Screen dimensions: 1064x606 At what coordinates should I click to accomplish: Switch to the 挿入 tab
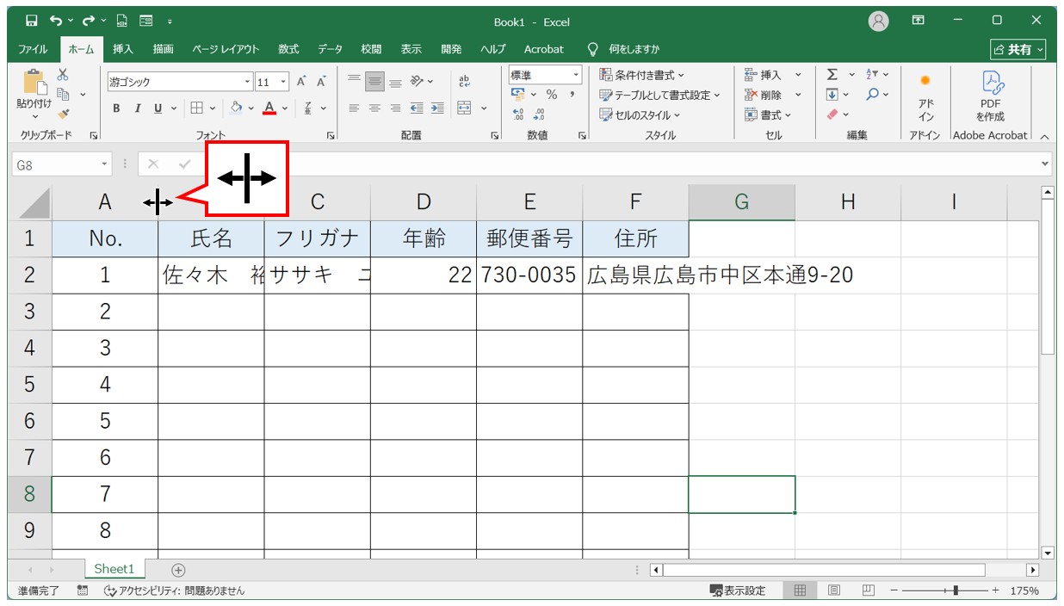point(123,49)
